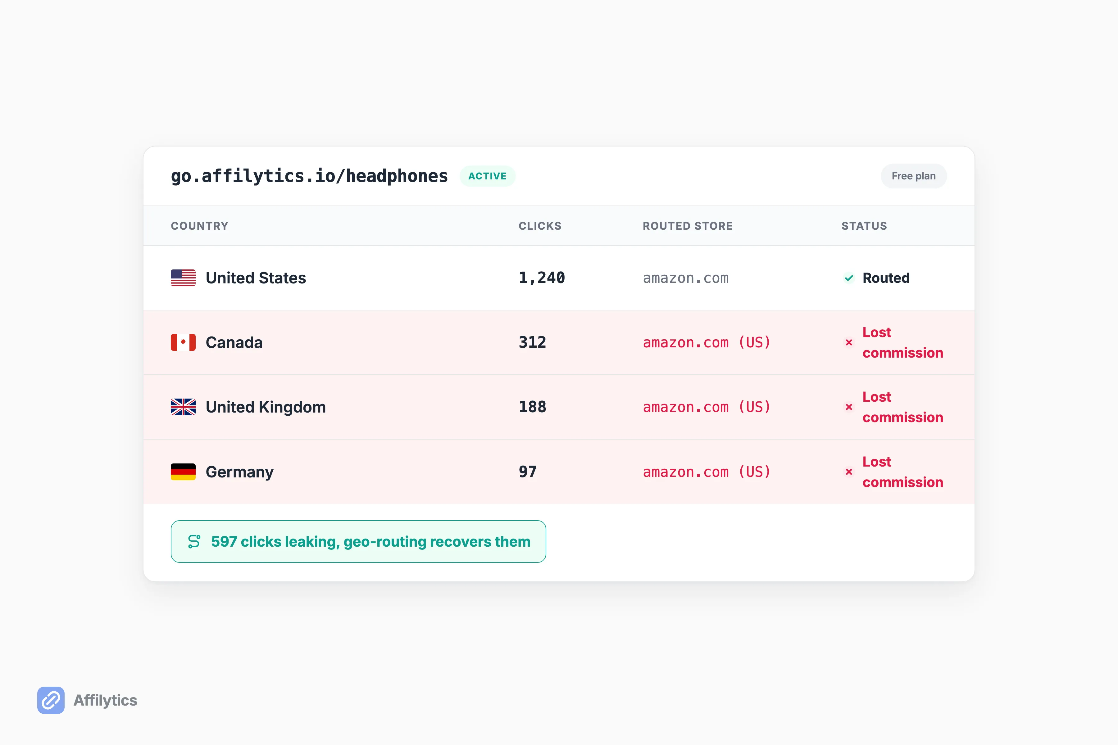1118x745 pixels.
Task: Sort by the COUNTRY column header
Action: 200,226
